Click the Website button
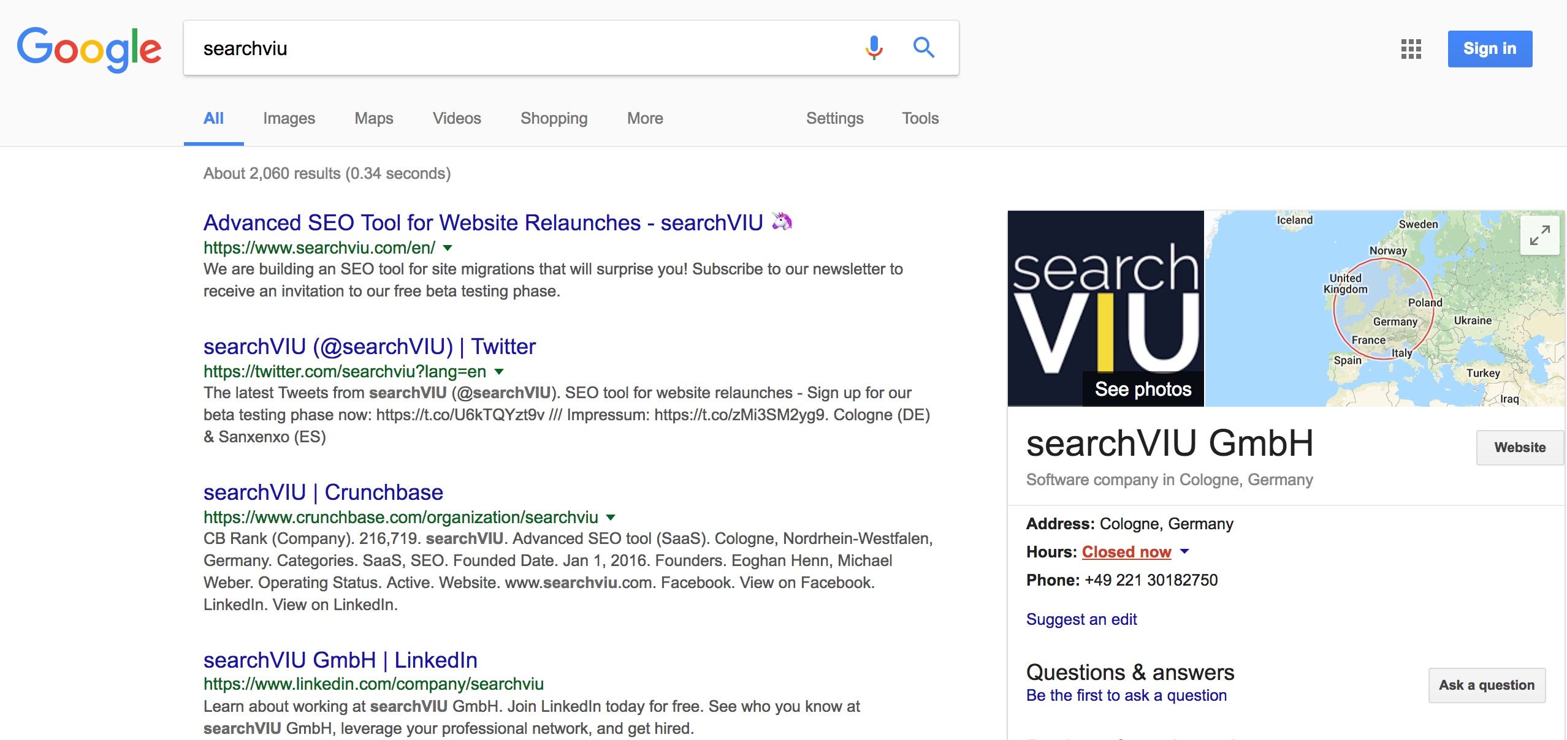 [x=1520, y=448]
